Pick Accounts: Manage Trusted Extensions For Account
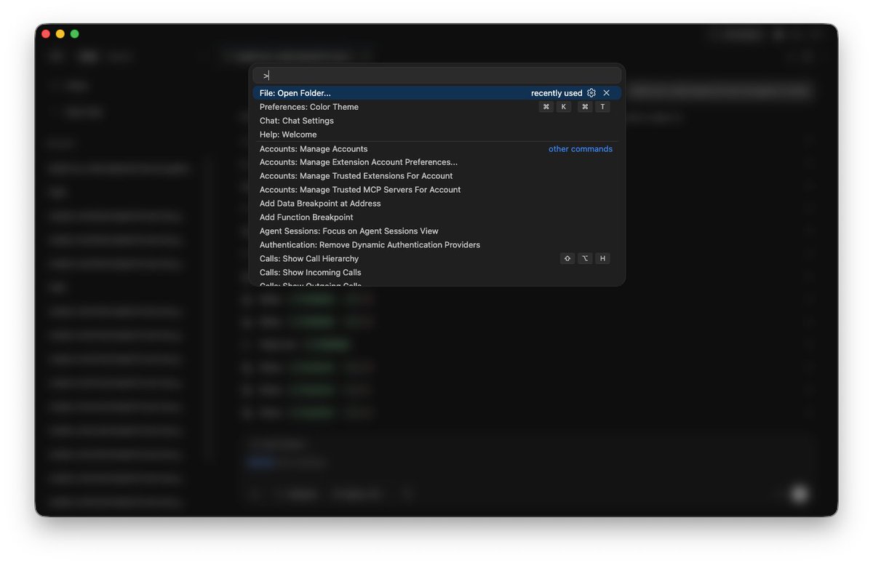 tap(436, 176)
